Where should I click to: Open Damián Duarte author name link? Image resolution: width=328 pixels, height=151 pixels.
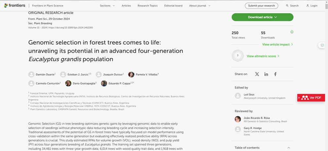pyautogui.click(x=45, y=74)
